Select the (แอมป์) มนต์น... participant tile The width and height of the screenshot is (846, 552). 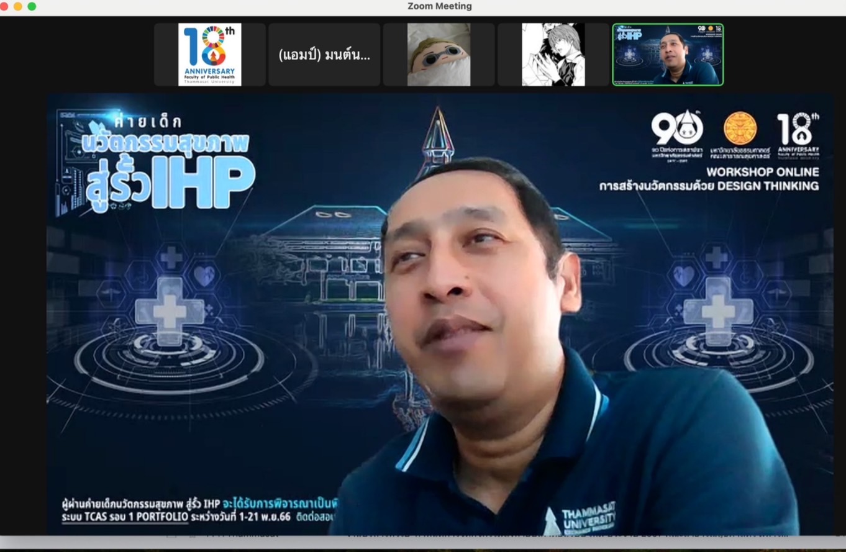324,55
